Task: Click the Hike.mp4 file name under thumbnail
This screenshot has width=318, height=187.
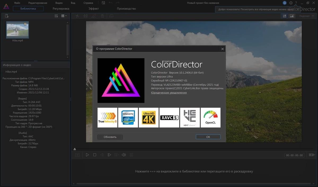Action: point(17,40)
